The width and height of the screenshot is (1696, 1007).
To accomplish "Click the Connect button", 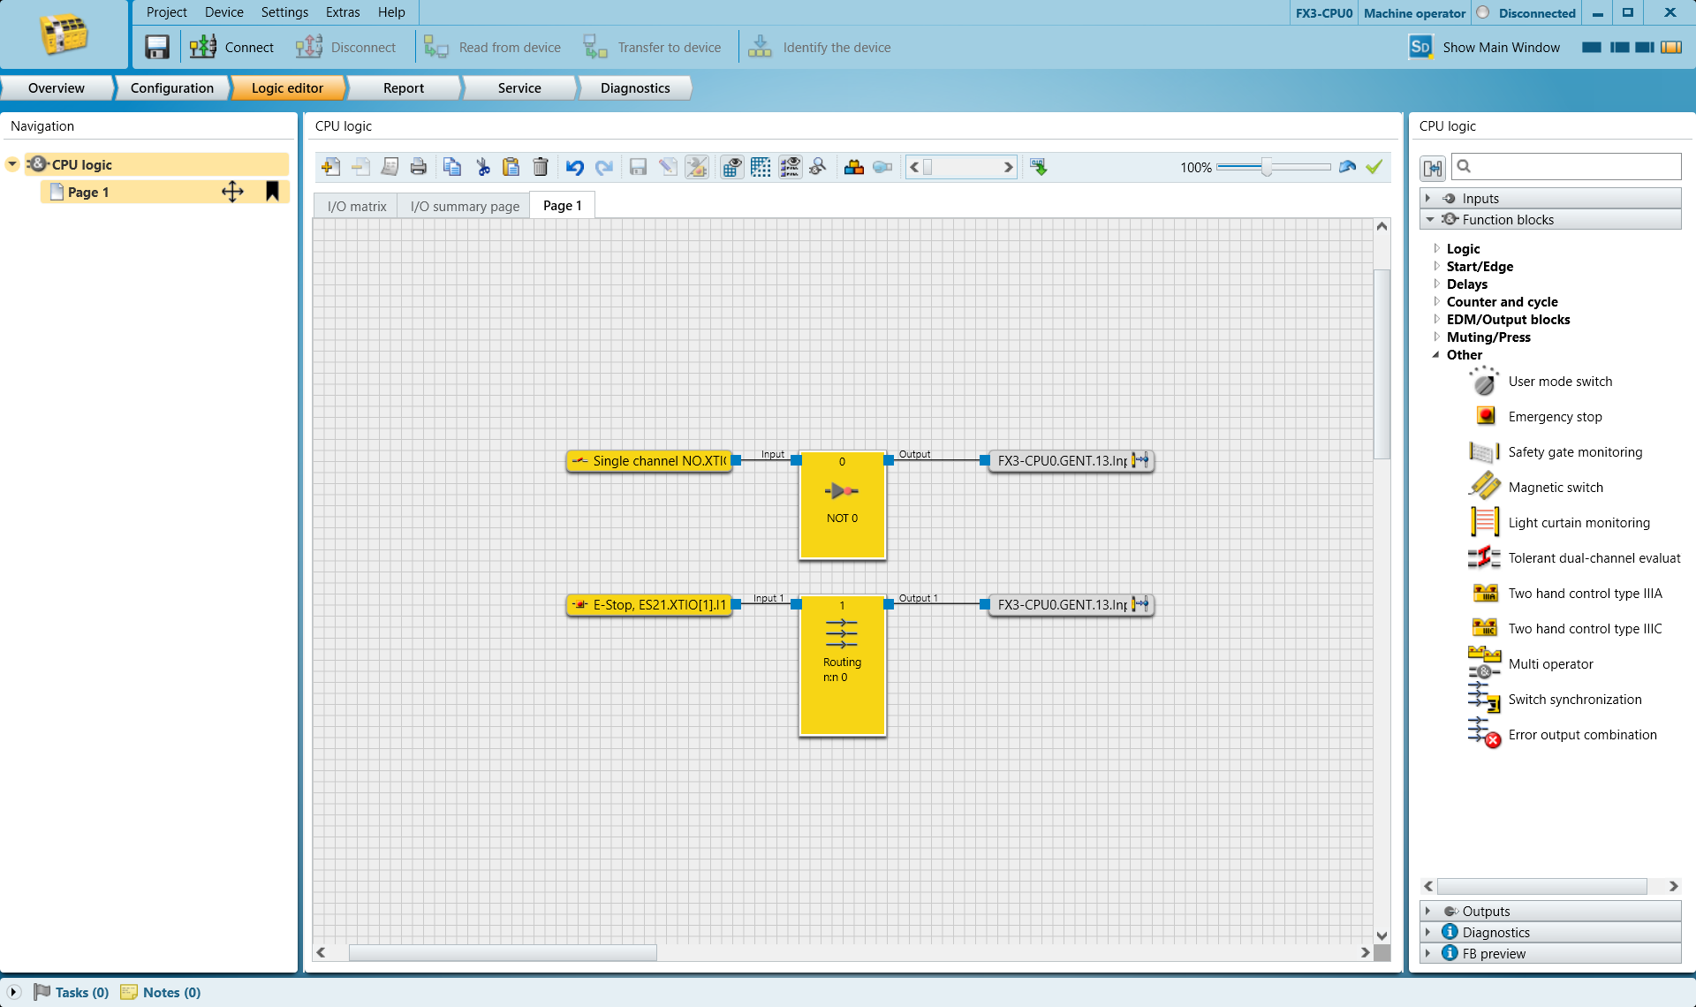I will (x=231, y=48).
